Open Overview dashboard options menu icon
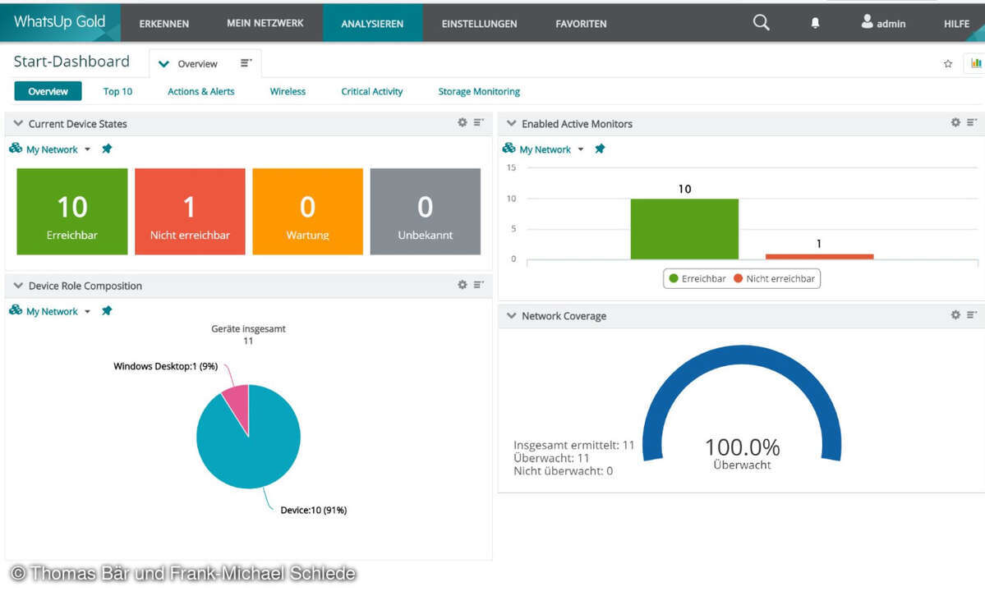The height and width of the screenshot is (591, 985). pos(246,62)
